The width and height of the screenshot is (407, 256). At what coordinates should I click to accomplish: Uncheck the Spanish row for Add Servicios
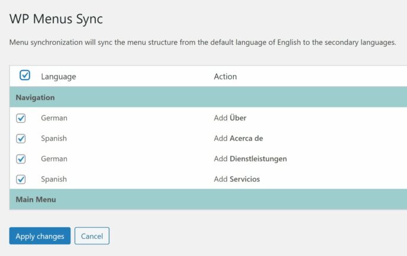21,179
